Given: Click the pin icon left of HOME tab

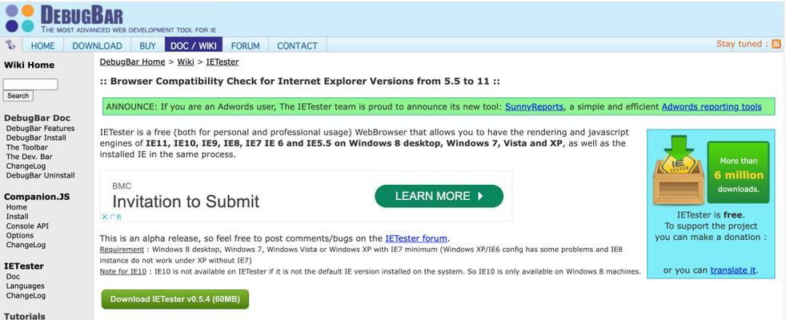Looking at the screenshot, I should point(10,45).
